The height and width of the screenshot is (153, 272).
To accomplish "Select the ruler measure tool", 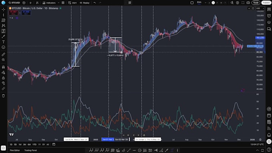I will tap(3, 54).
